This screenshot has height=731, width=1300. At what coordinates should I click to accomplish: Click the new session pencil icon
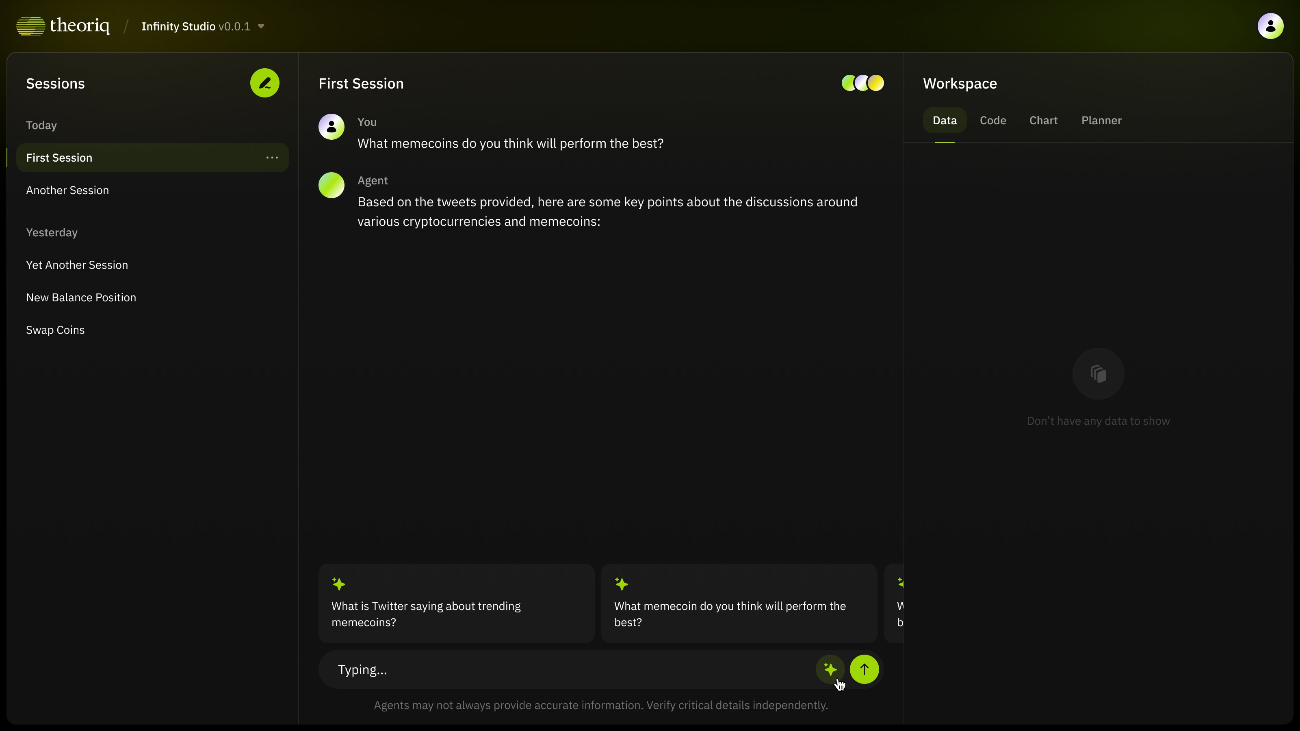pos(264,83)
